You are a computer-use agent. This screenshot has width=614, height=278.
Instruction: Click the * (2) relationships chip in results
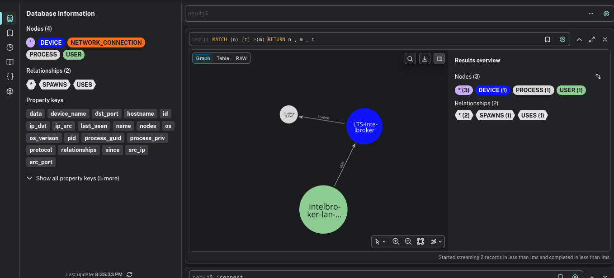click(464, 115)
